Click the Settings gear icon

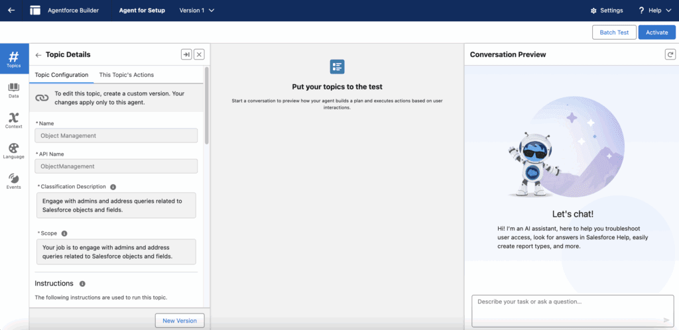coord(593,11)
